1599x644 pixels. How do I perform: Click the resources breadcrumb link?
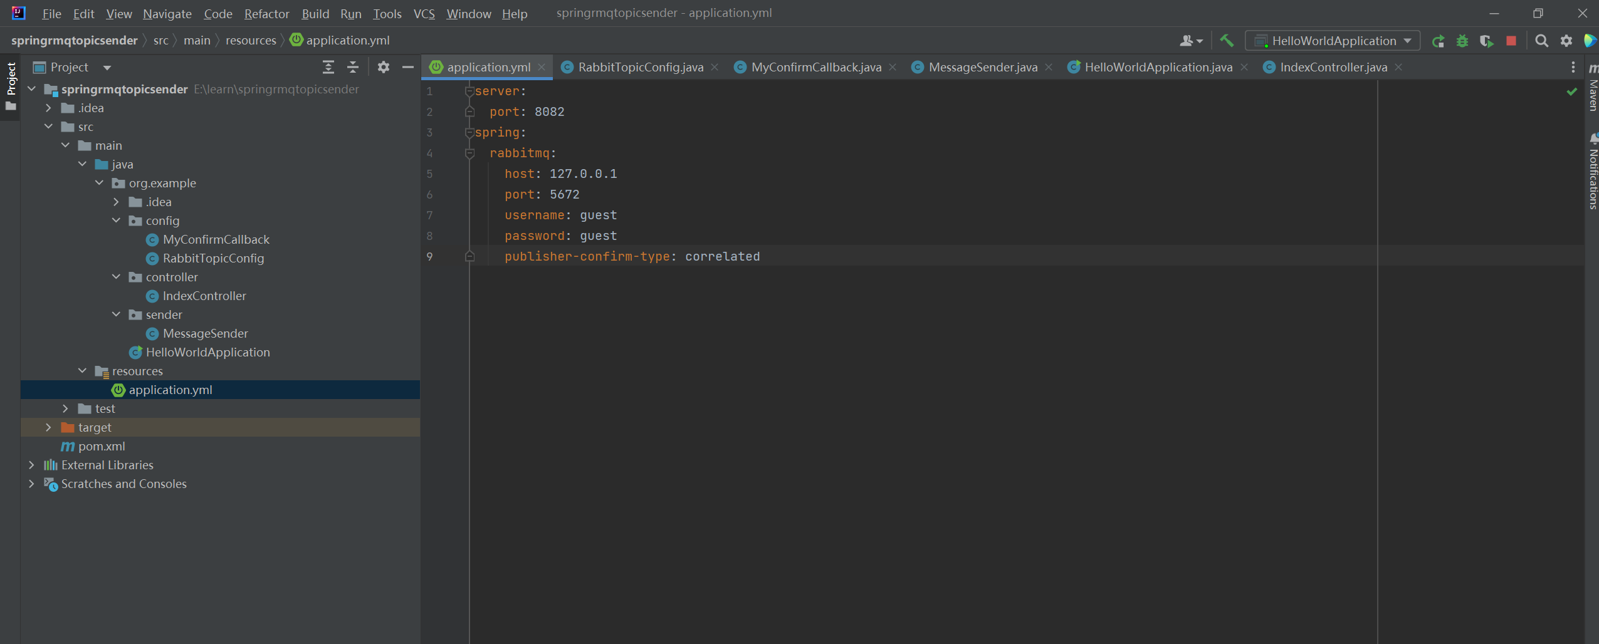(250, 40)
